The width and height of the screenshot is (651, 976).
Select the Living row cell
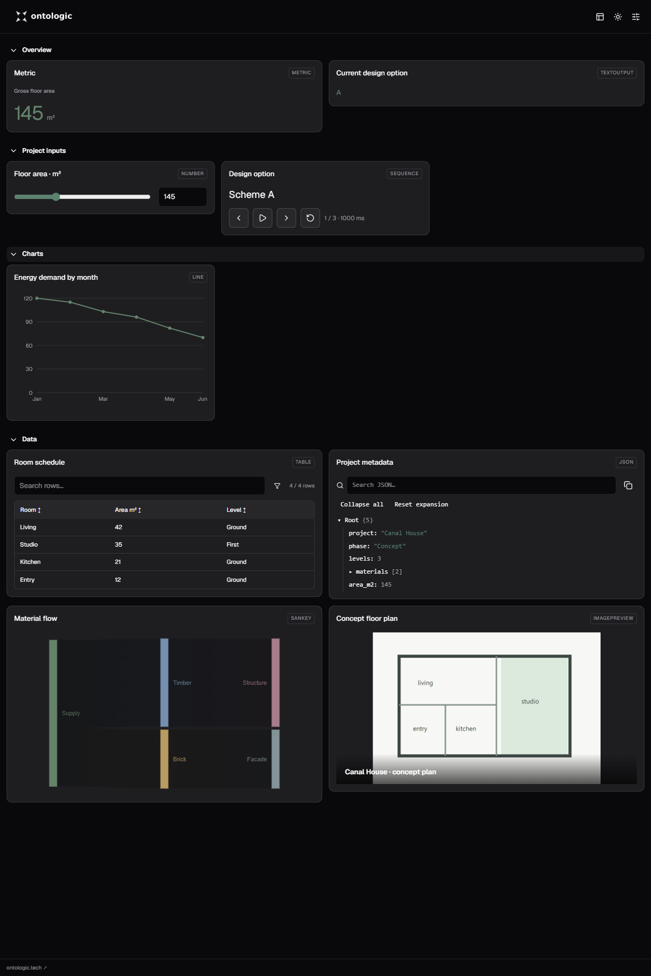(28, 528)
